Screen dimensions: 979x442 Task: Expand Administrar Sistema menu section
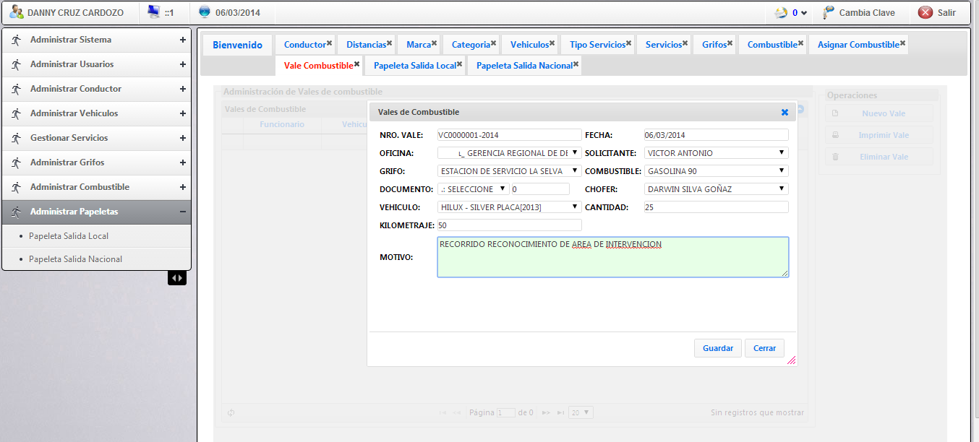pos(183,40)
